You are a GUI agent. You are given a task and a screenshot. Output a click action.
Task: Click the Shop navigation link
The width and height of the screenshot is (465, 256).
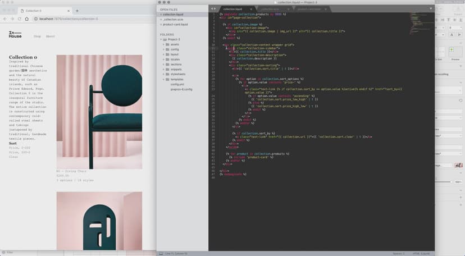click(37, 36)
